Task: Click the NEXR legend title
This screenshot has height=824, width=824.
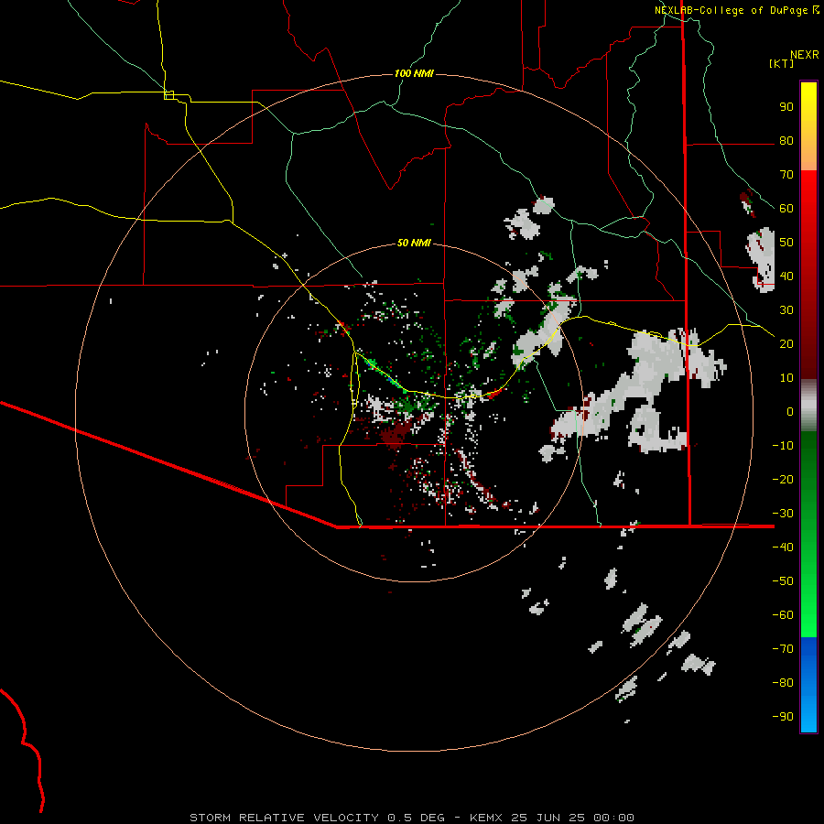Action: point(805,55)
